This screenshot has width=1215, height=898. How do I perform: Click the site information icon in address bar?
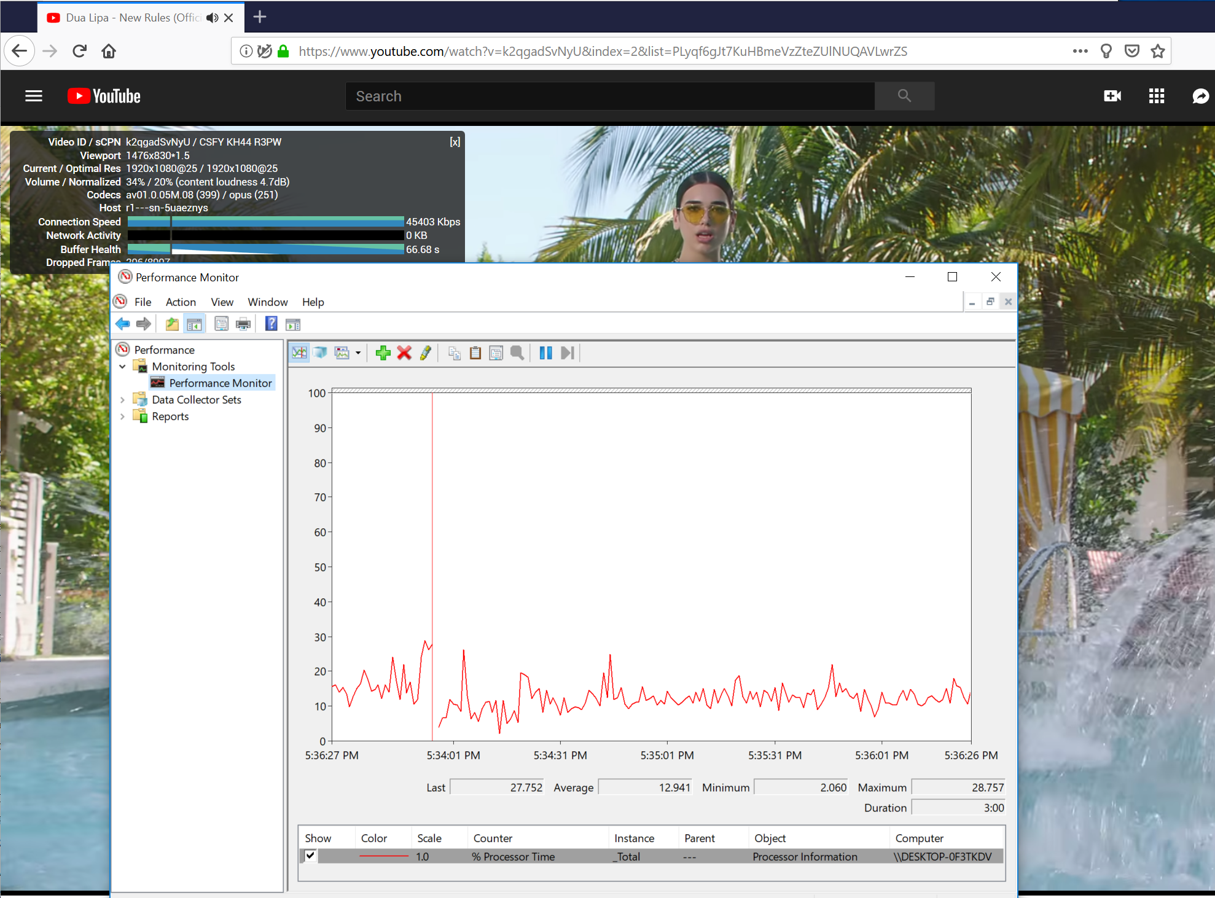click(x=246, y=51)
